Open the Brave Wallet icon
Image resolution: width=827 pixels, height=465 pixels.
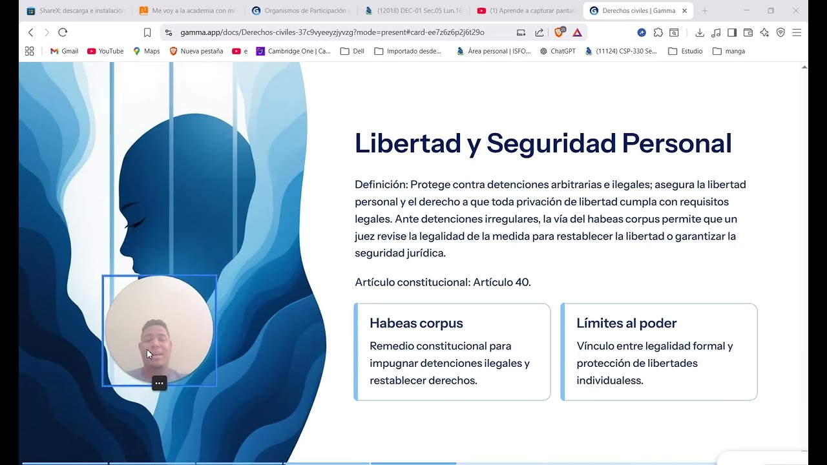tap(748, 32)
